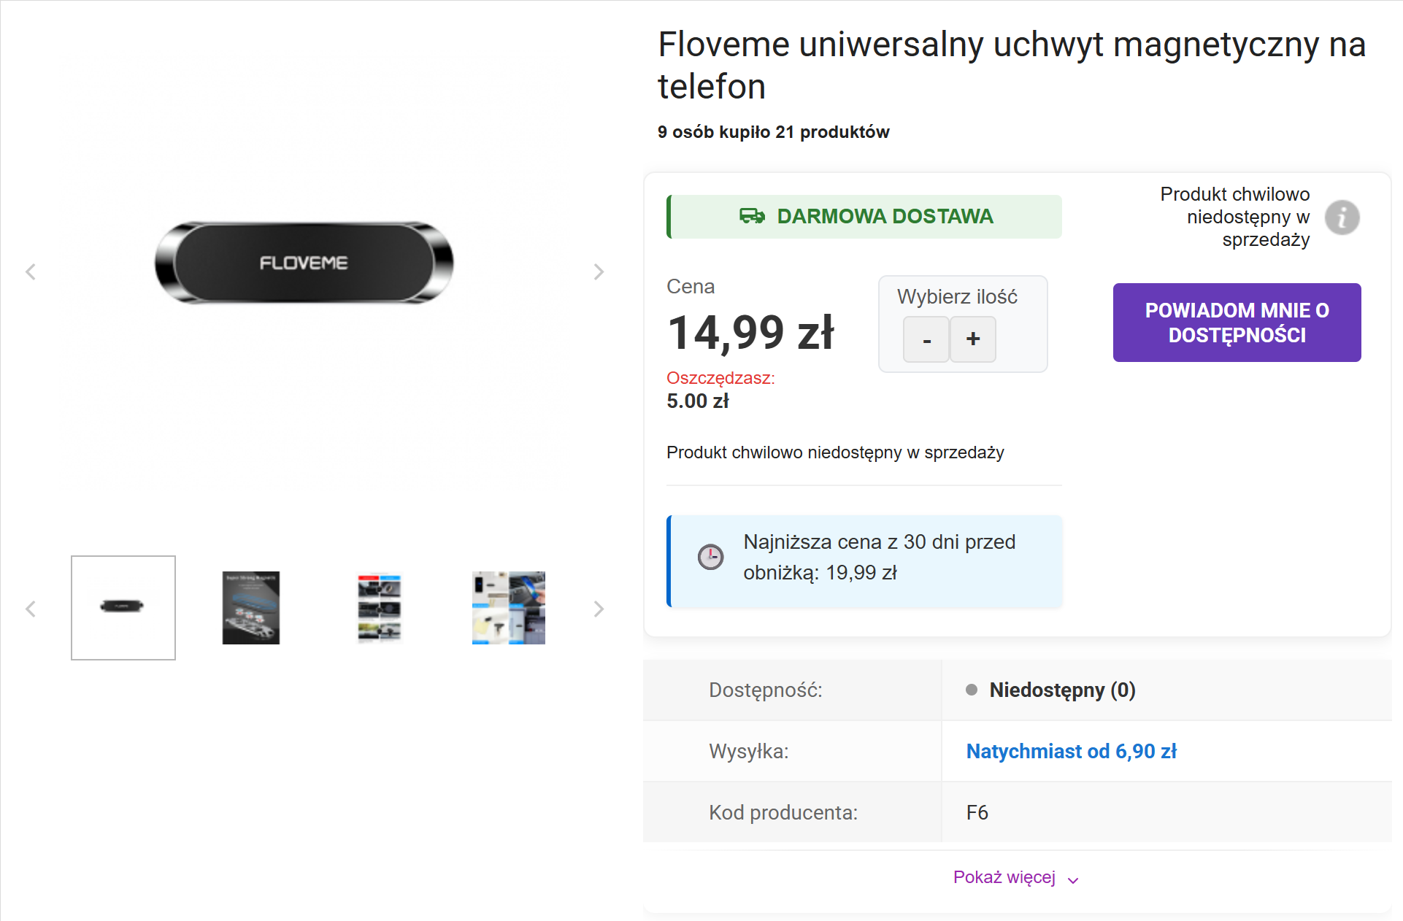Decrease quantity with minus button

[x=926, y=339]
